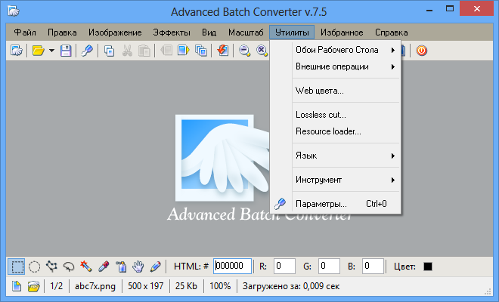499x302 pixels.
Task: Click the multiple images slideshow icon
Action: point(201,51)
